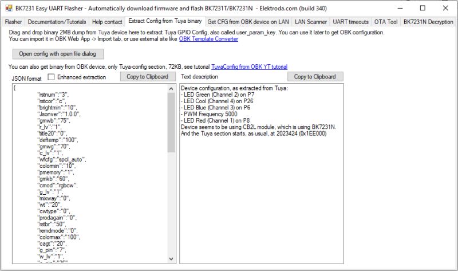Screen dimensions: 458x271
Task: Switch to the LAN Scanner tab
Action: 311,22
